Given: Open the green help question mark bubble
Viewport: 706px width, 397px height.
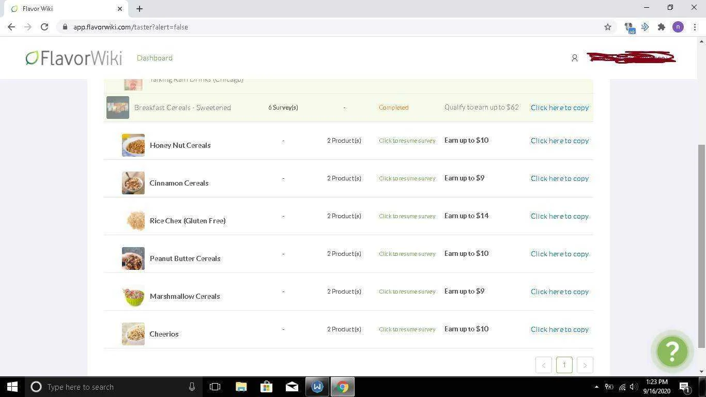Looking at the screenshot, I should coord(672,352).
